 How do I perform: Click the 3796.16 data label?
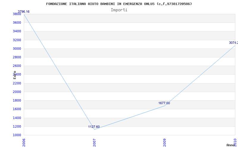click(24, 12)
